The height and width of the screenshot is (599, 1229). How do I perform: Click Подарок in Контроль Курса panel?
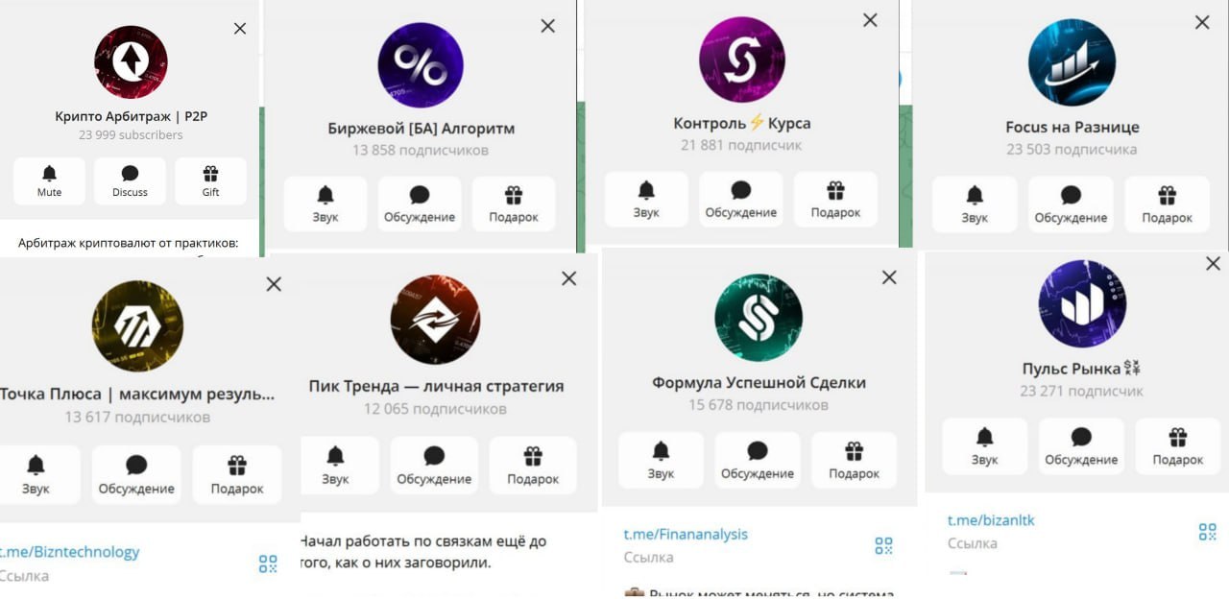836,199
